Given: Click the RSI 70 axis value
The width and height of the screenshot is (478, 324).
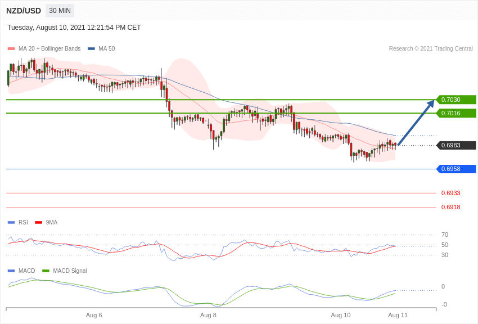Looking at the screenshot, I should click(445, 235).
